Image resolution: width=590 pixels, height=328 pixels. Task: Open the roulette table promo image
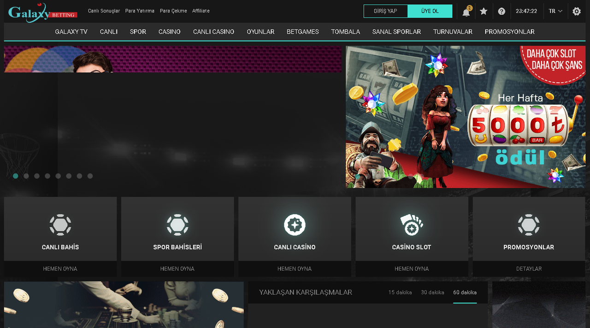pyautogui.click(x=124, y=304)
